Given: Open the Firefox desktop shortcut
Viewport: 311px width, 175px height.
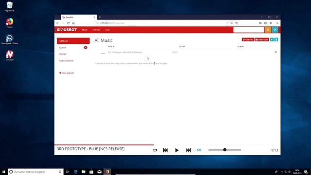Looking at the screenshot, I should (10, 23).
